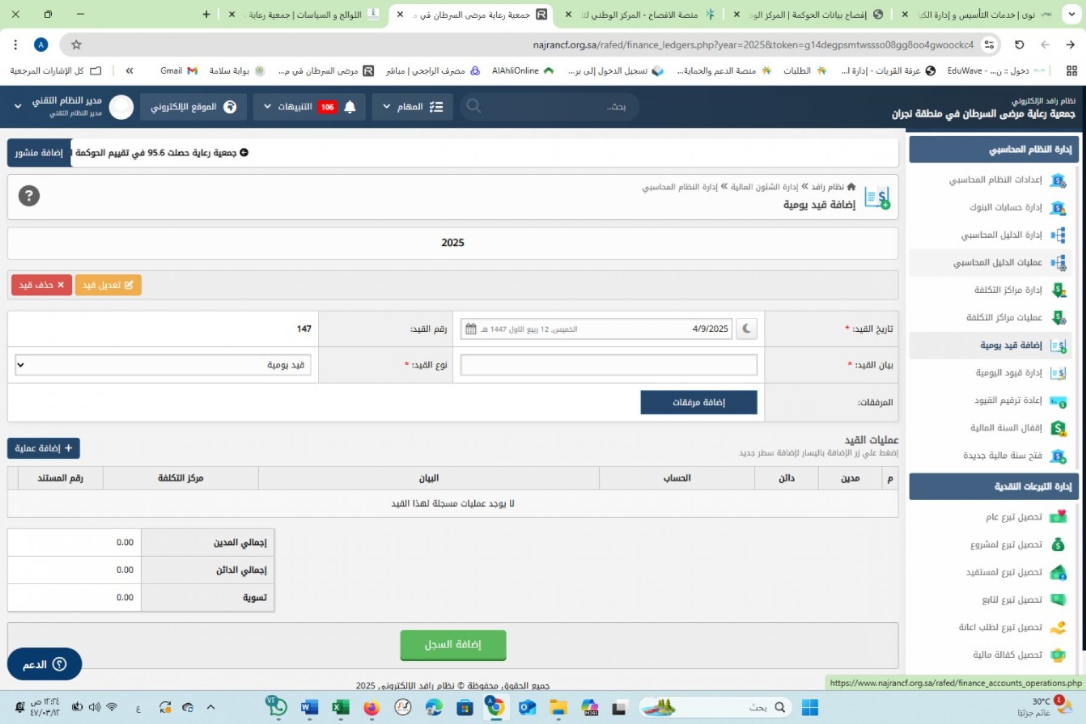Image resolution: width=1086 pixels, height=724 pixels.
Task: Click the calendar icon in date field
Action: (x=471, y=329)
